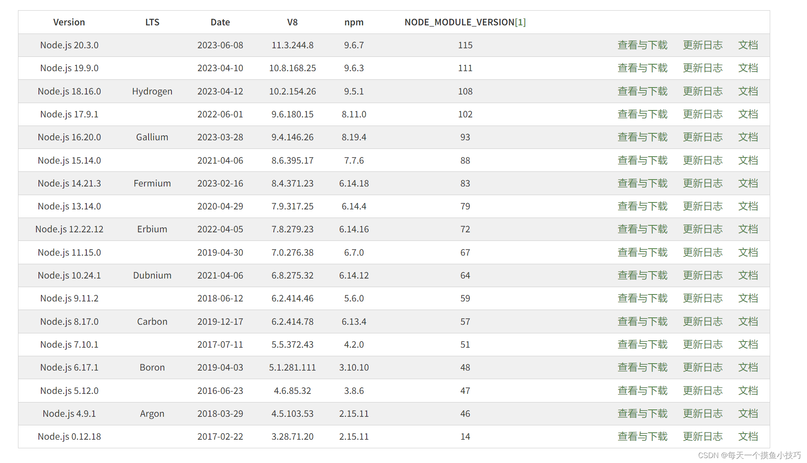The height and width of the screenshot is (463, 807).
Task: View 更新日志 for Node.js 11.15.0
Action: click(x=703, y=252)
